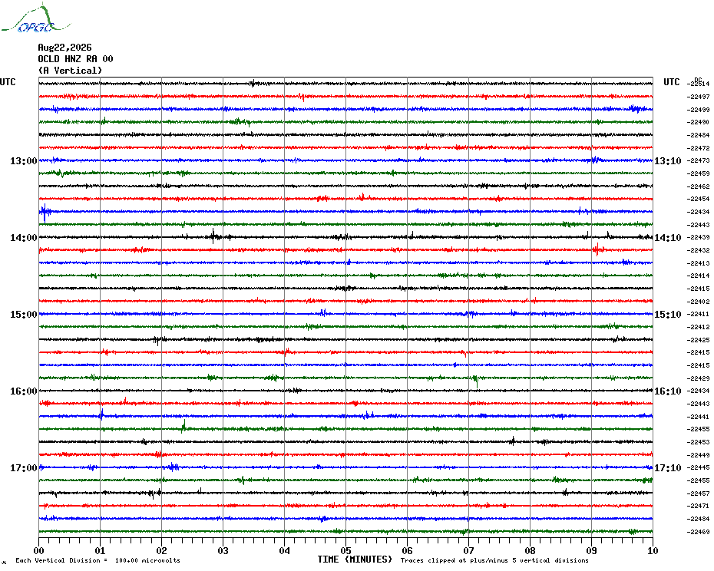Click the DC offset value -22425
The height and width of the screenshot is (571, 714).
point(699,340)
